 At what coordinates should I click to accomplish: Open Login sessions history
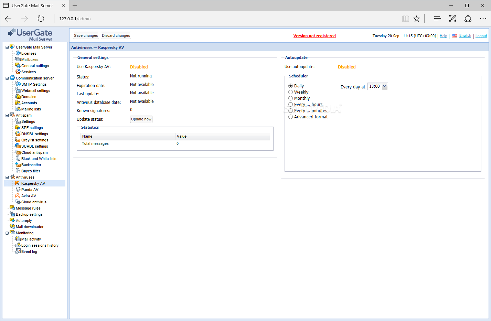pyautogui.click(x=40, y=245)
